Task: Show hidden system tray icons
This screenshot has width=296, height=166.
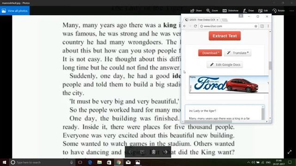Action: 248,162
